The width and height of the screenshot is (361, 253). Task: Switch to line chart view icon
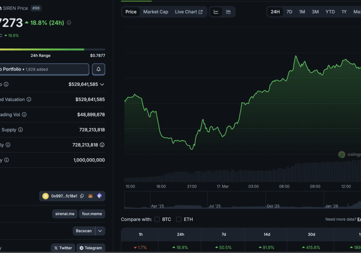tap(216, 12)
